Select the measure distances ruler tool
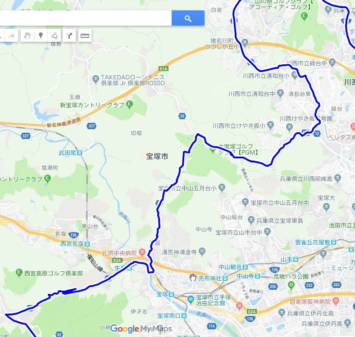355x337 pixels. click(85, 36)
